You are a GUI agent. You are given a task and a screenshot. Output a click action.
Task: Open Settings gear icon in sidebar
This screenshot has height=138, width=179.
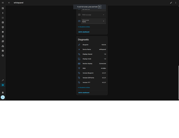point(3,85)
